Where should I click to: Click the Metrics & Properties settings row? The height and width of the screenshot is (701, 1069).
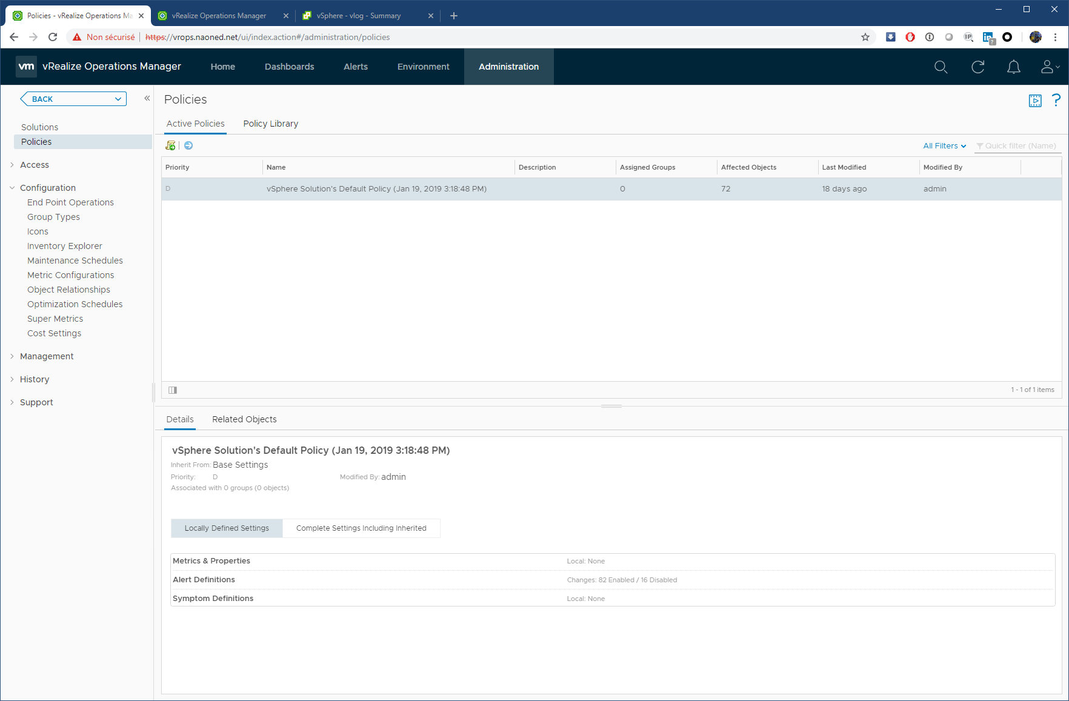(x=612, y=561)
